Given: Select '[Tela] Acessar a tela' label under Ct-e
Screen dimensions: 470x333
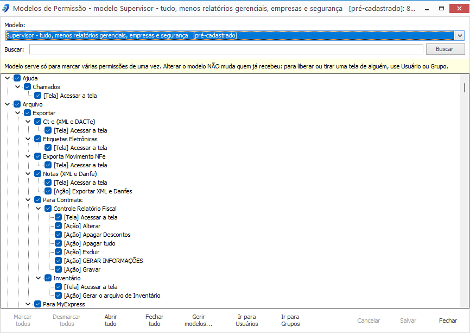Looking at the screenshot, I should [80, 130].
